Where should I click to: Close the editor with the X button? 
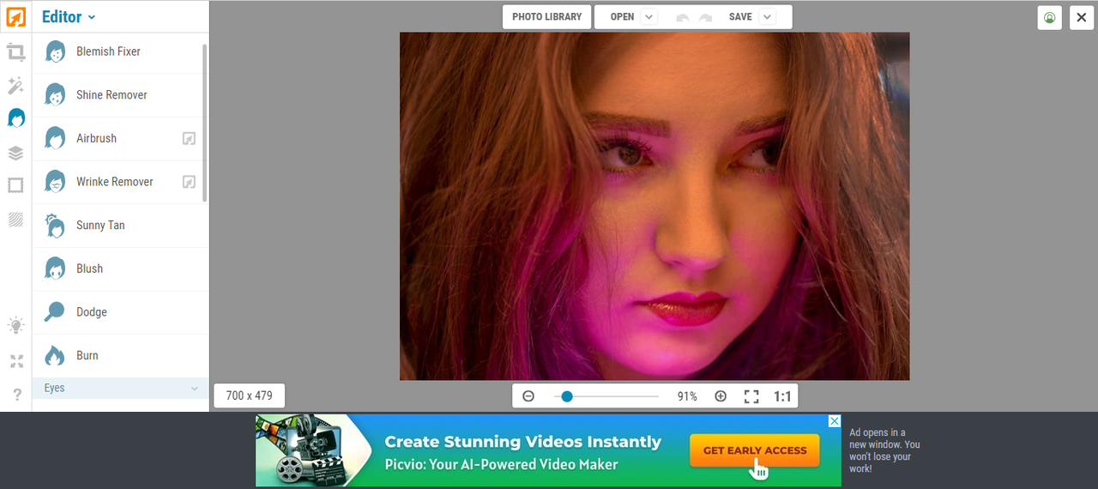coord(1082,17)
